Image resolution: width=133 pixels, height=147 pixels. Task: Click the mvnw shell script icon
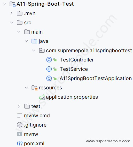20,134
